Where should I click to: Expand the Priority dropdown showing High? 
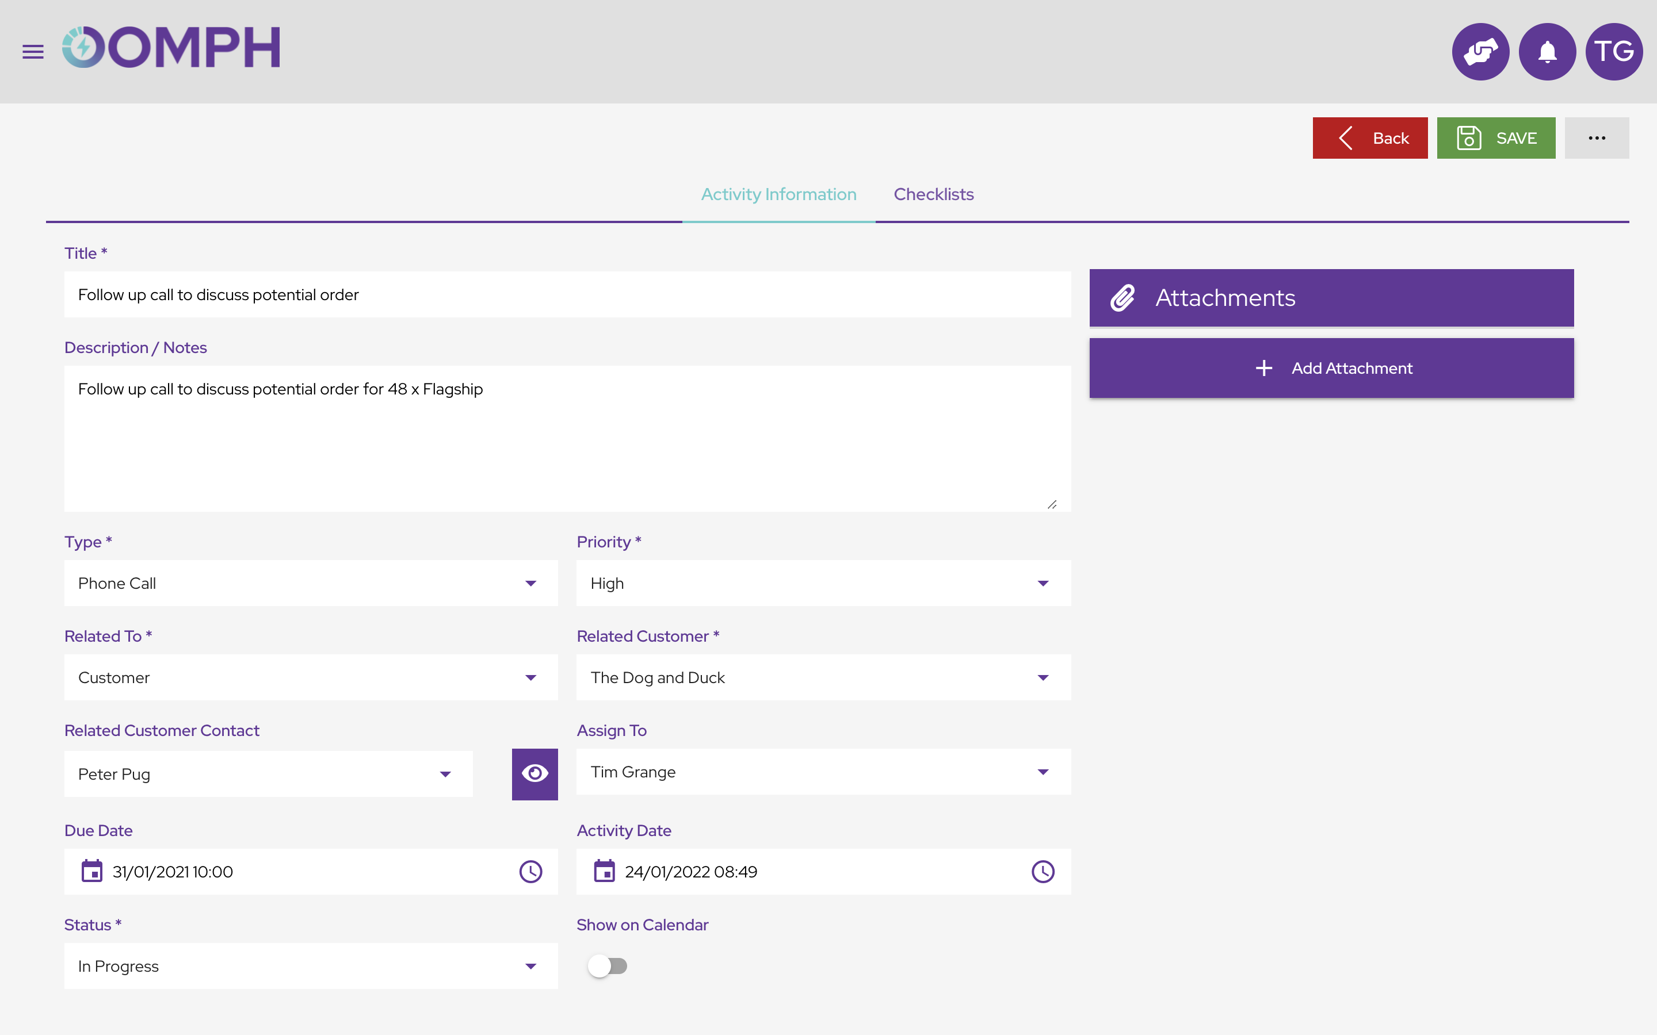point(1043,583)
